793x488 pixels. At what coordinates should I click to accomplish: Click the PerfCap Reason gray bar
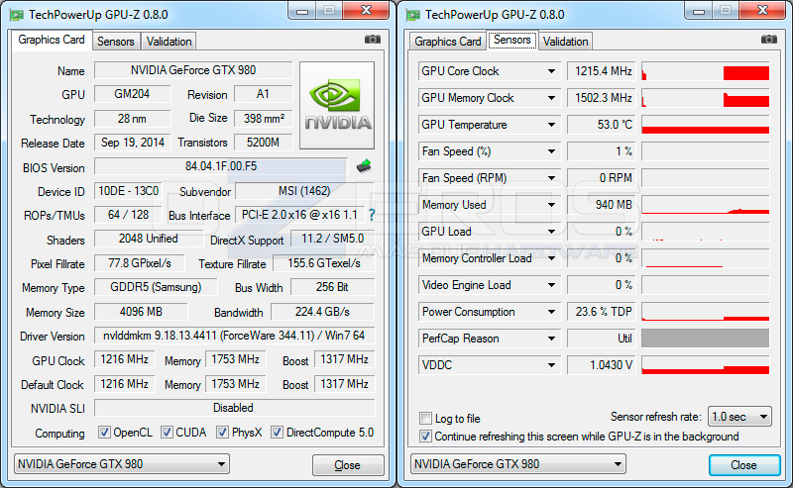(706, 339)
